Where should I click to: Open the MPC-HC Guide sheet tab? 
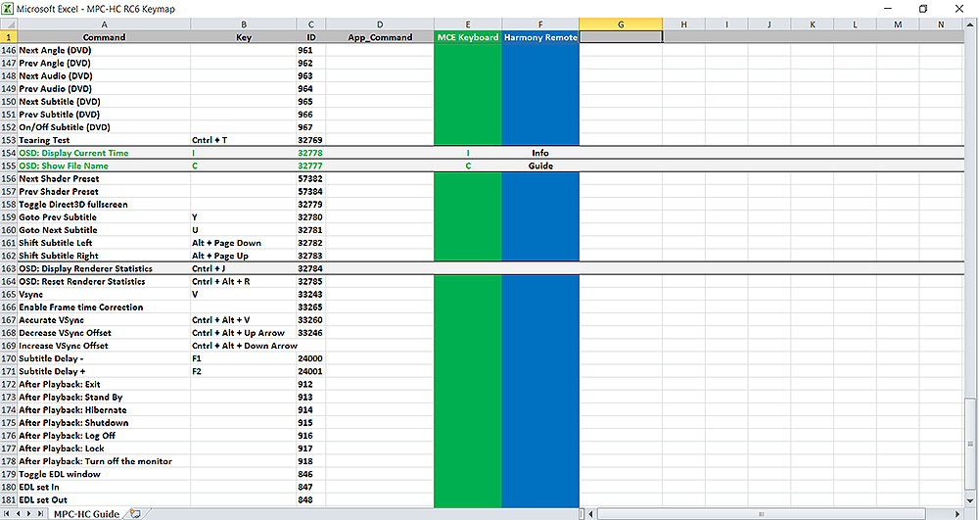[86, 514]
